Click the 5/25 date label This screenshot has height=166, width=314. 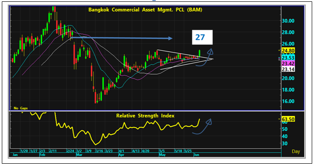pyautogui.click(x=188, y=151)
